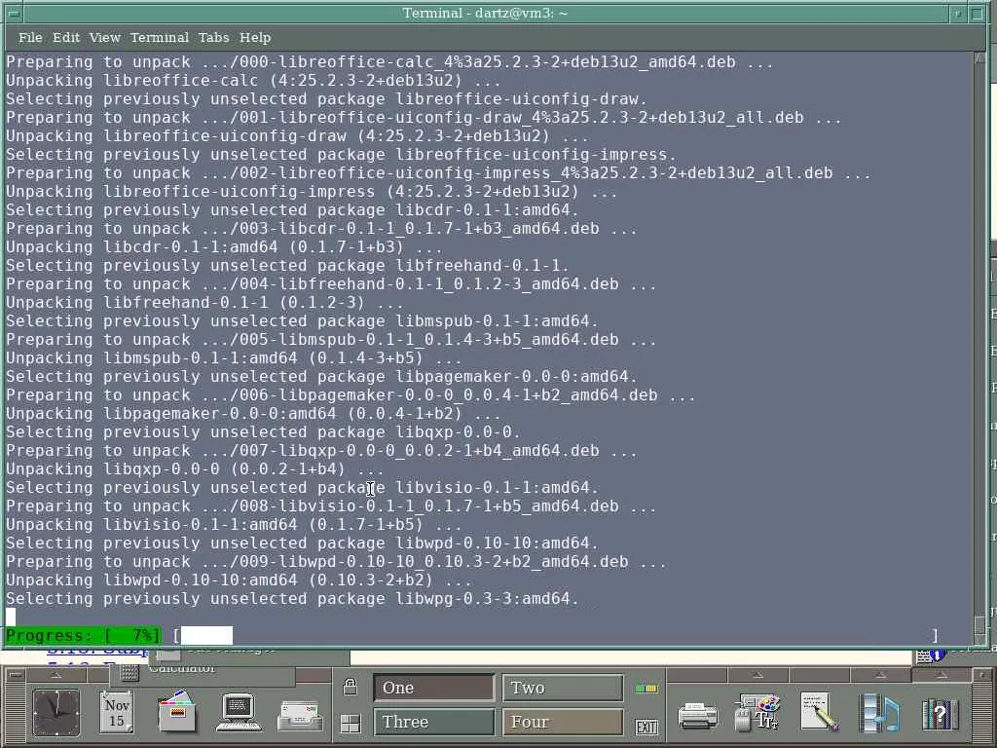Click 'Selecting previously unselected package libwpg-0.3-3:amd64.'
The width and height of the screenshot is (997, 748).
(292, 598)
